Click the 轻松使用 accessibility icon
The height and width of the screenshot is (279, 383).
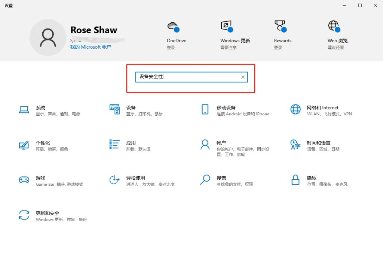click(114, 180)
